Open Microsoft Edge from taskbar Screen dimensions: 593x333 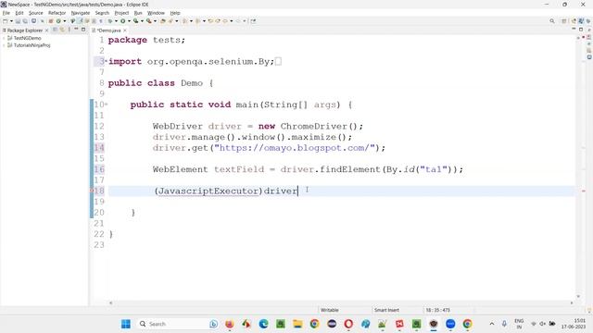click(263, 324)
